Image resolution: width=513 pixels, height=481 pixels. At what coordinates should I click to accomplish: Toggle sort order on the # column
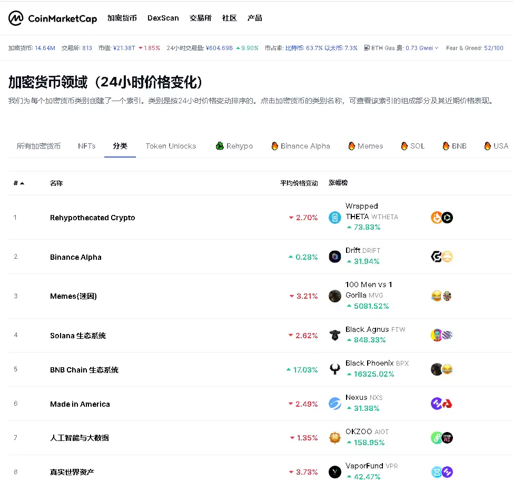click(x=17, y=183)
